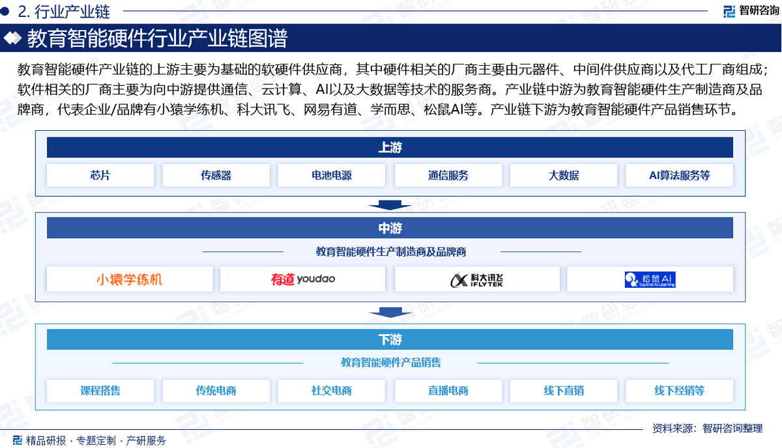The width and height of the screenshot is (782, 448).
Task: Click the diamond icons before the title banner
Action: point(12,39)
